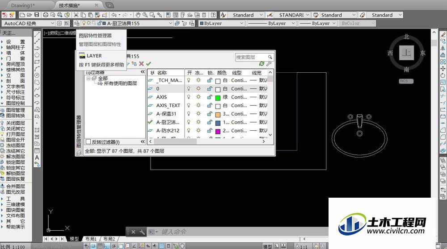Toggle freeze sun for A-保温31 layer
The width and height of the screenshot is (447, 249).
tap(198, 113)
